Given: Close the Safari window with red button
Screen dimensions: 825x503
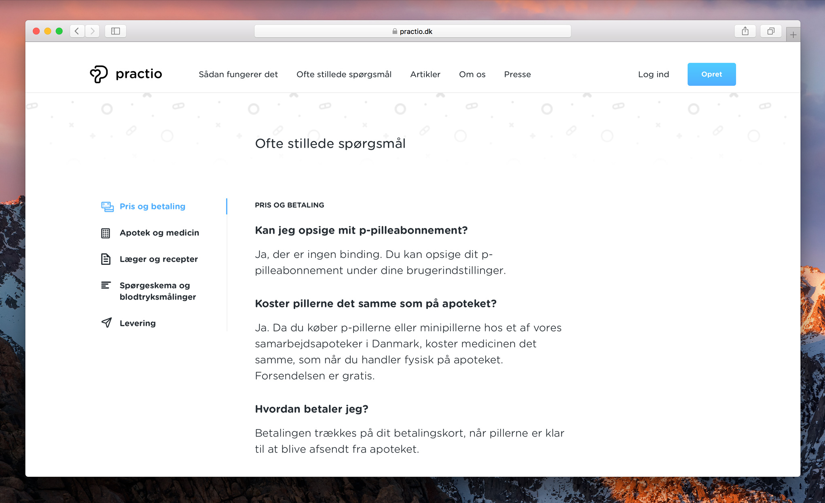Looking at the screenshot, I should [x=36, y=31].
